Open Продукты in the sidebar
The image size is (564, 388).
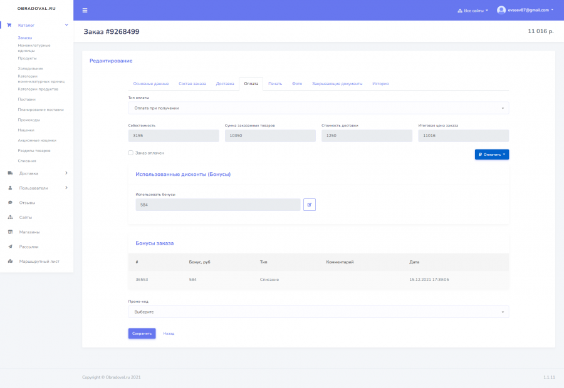click(x=28, y=58)
